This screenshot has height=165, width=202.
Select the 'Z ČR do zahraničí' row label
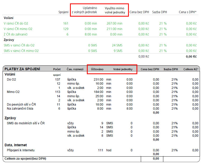pyautogui.click(x=16, y=34)
